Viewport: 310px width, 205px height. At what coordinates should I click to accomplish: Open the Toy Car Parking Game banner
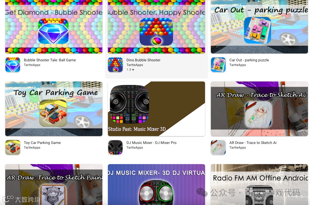(54, 109)
